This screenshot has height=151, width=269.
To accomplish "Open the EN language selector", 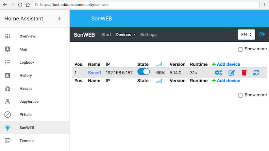I will 246,34.
